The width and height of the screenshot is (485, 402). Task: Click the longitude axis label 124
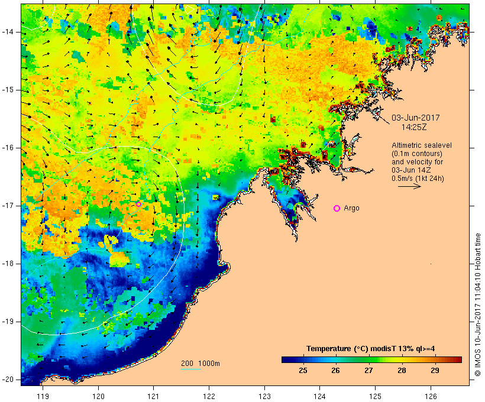click(x=319, y=397)
